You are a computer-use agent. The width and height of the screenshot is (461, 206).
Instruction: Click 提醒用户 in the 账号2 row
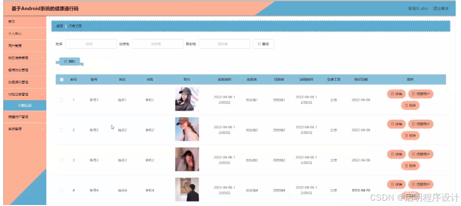[421, 124]
